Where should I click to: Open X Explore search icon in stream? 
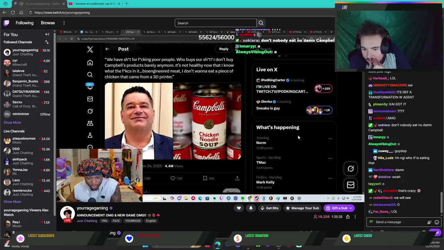90,75
